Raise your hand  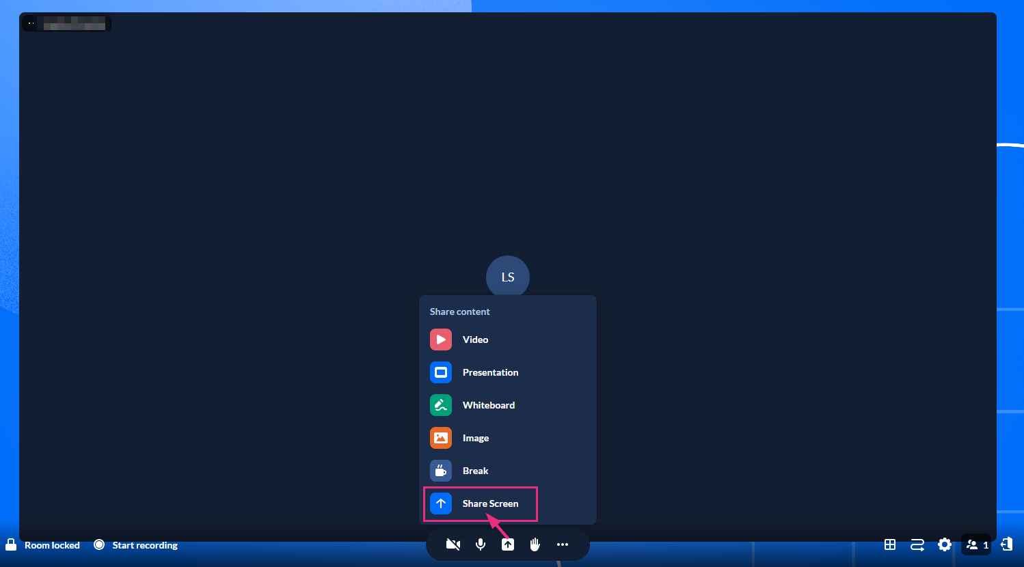[x=535, y=544]
